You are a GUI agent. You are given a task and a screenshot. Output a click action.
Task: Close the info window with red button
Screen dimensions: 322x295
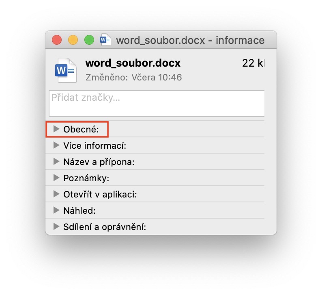57,40
